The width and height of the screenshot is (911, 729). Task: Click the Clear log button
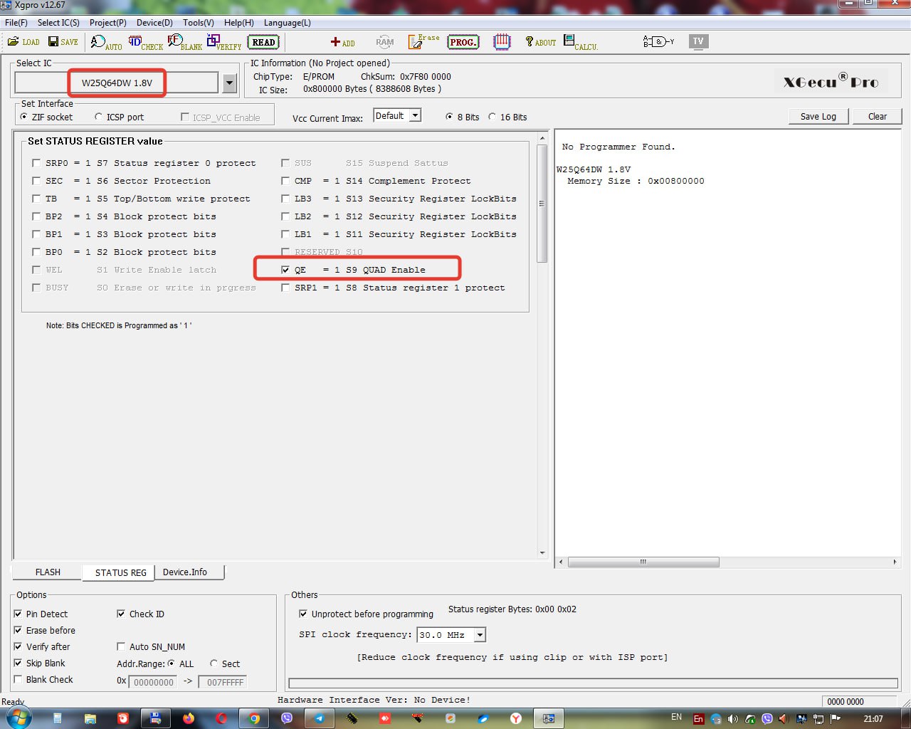[878, 117]
